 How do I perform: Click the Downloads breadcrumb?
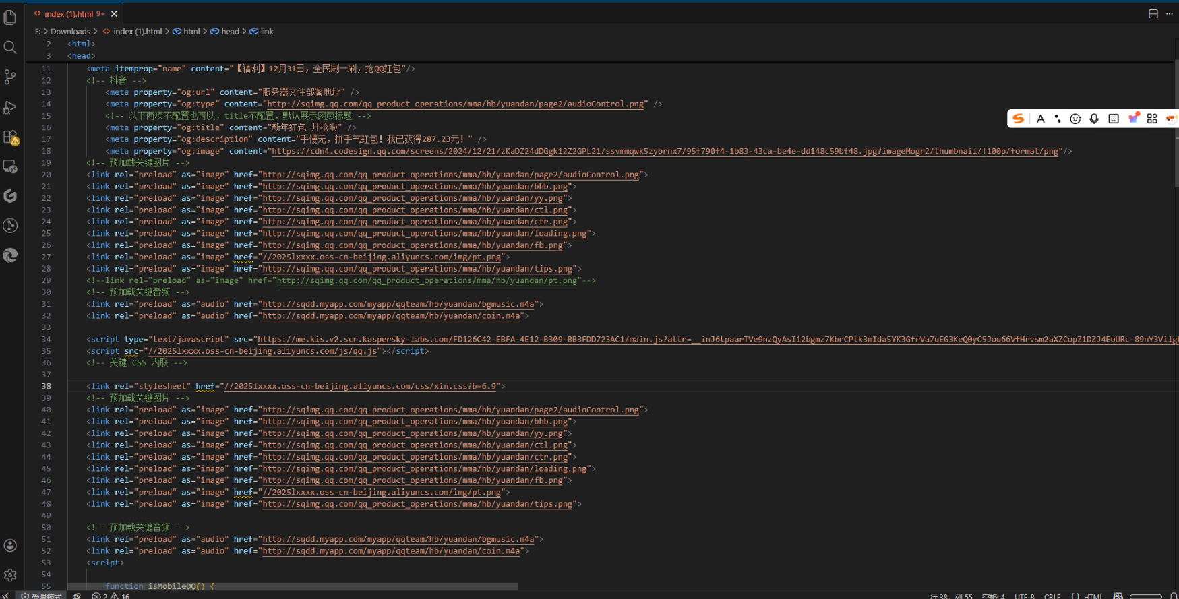[x=70, y=32]
